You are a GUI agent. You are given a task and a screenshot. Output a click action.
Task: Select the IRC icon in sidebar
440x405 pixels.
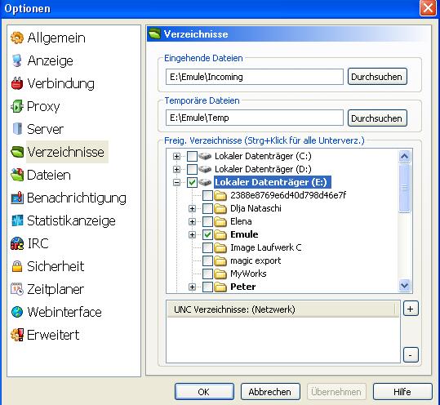point(17,243)
